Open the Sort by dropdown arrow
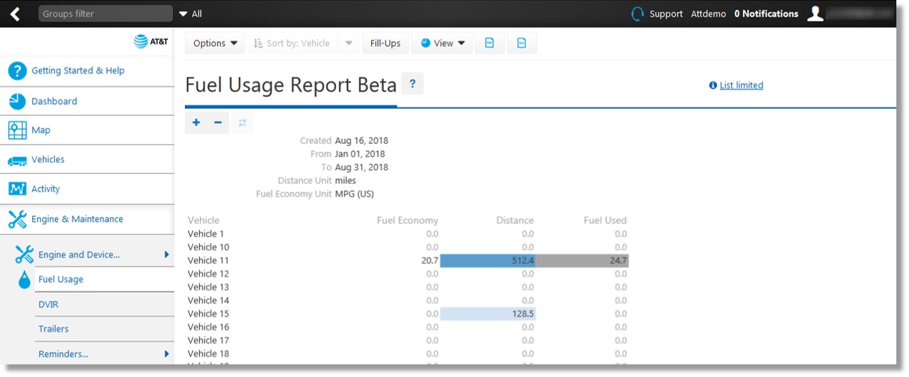The image size is (909, 377). coord(349,43)
